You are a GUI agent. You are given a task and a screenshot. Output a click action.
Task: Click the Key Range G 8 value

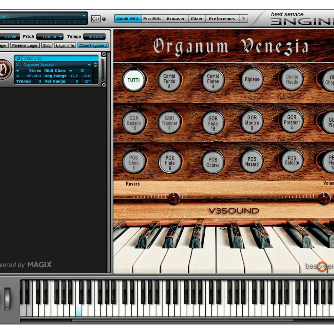(87, 76)
